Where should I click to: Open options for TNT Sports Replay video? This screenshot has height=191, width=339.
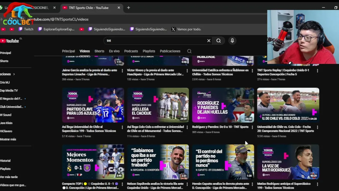pos(318,71)
